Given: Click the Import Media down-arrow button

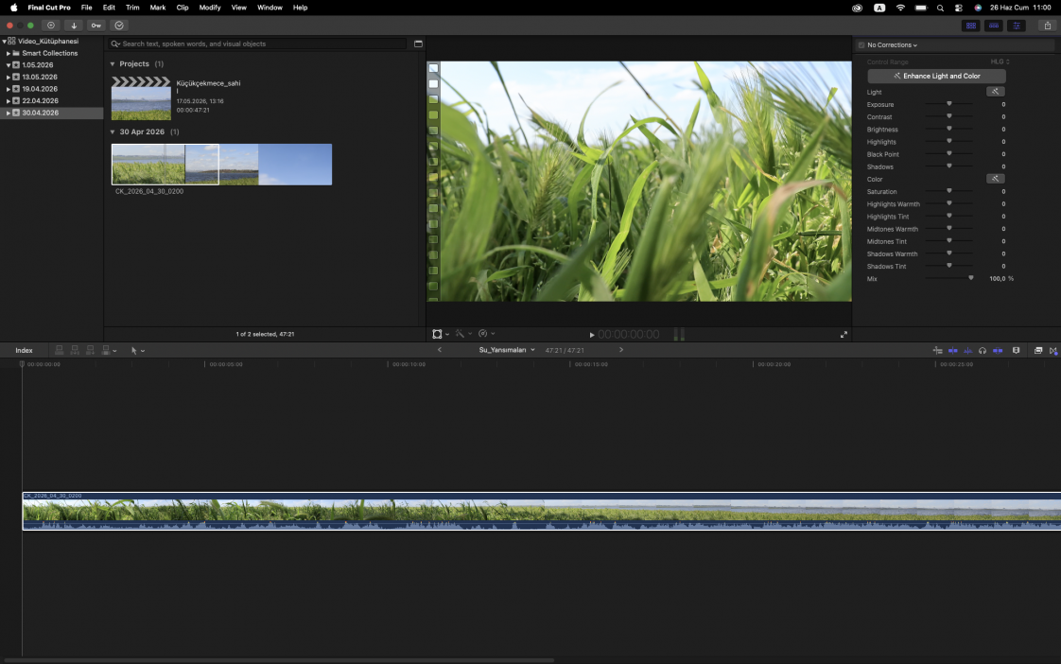Looking at the screenshot, I should coord(74,25).
